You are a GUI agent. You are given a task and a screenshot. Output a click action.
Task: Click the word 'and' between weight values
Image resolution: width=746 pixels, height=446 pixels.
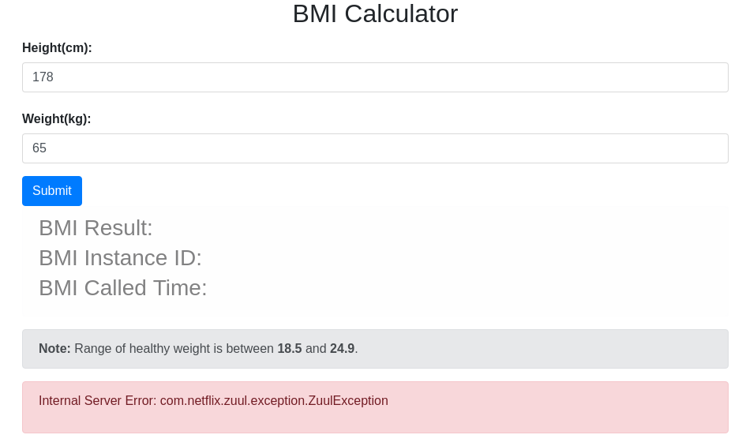(x=316, y=349)
